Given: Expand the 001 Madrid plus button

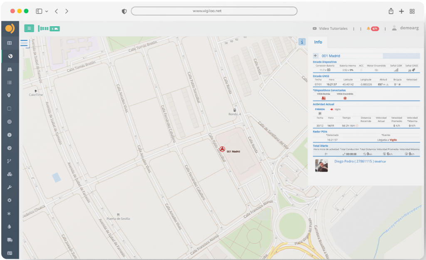Looking at the screenshot, I should coord(315,56).
